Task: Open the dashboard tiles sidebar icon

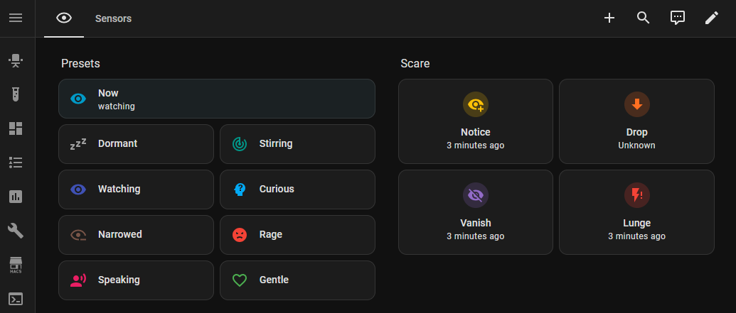Action: (x=16, y=129)
